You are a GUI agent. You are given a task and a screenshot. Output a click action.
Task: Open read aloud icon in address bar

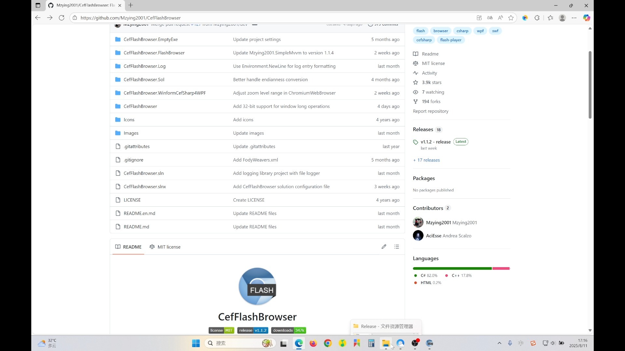pyautogui.click(x=501, y=18)
